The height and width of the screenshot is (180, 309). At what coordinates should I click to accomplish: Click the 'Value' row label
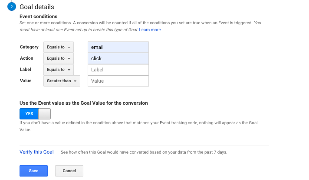(26, 81)
